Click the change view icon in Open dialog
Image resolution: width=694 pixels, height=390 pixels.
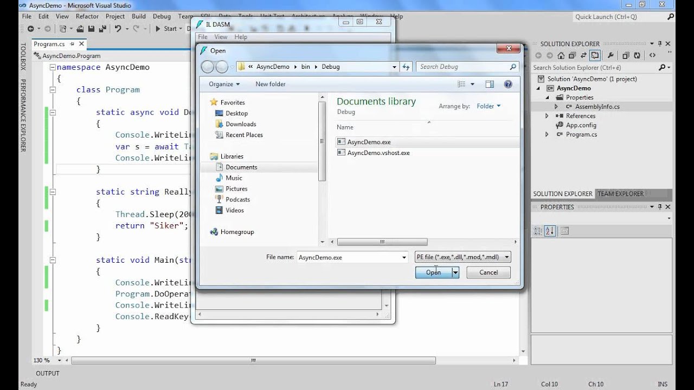[x=461, y=84]
